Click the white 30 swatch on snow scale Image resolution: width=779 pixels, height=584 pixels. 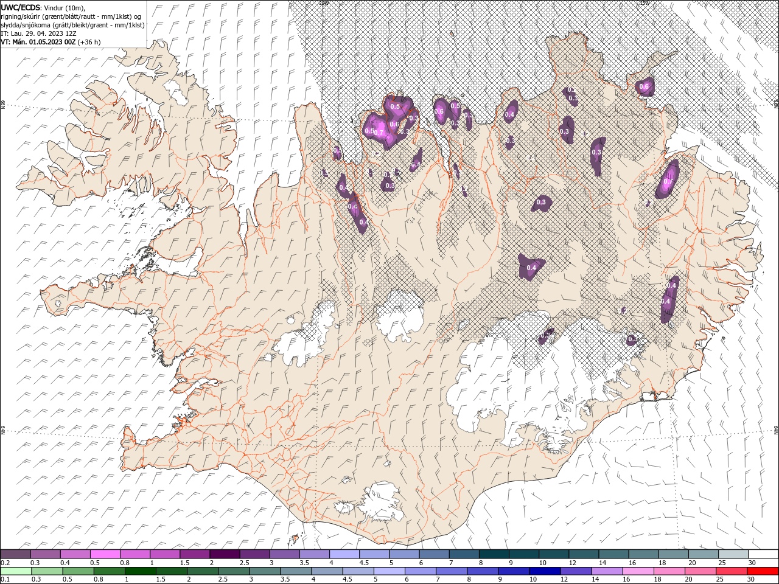(x=763, y=554)
